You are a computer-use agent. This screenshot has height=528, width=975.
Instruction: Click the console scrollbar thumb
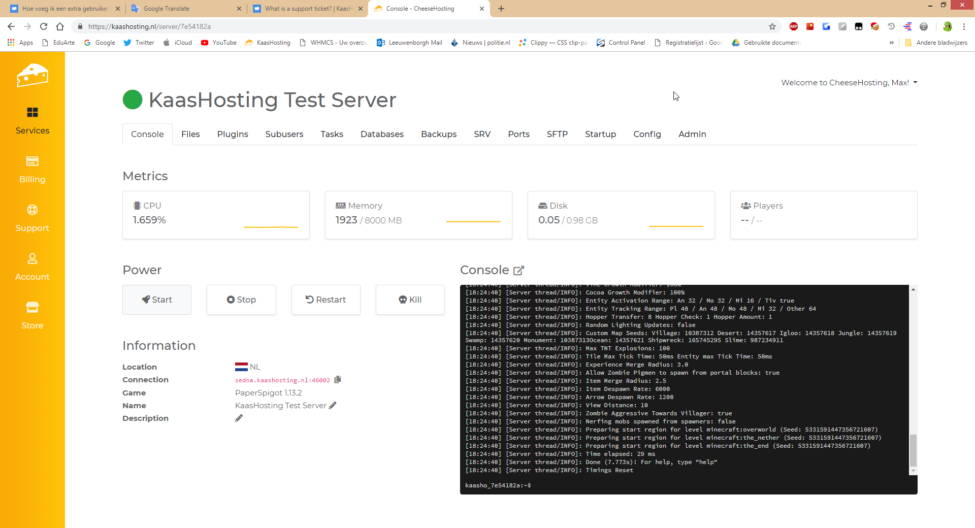(913, 450)
